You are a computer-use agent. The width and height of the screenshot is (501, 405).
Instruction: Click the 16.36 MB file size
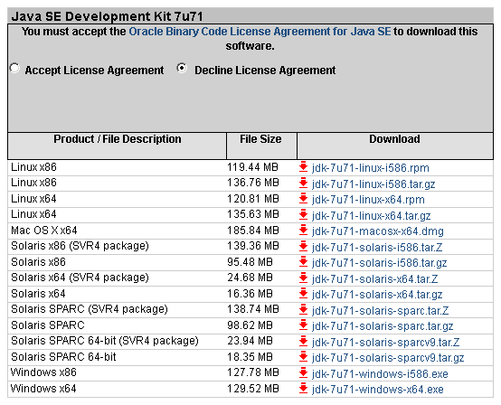click(250, 294)
